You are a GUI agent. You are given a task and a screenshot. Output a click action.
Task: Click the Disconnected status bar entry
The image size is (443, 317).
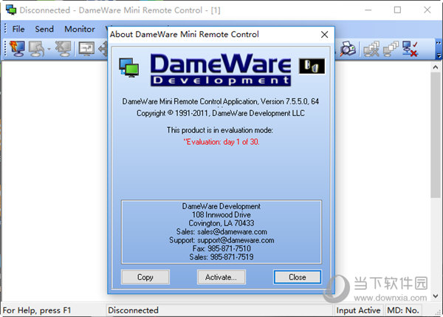tap(133, 310)
